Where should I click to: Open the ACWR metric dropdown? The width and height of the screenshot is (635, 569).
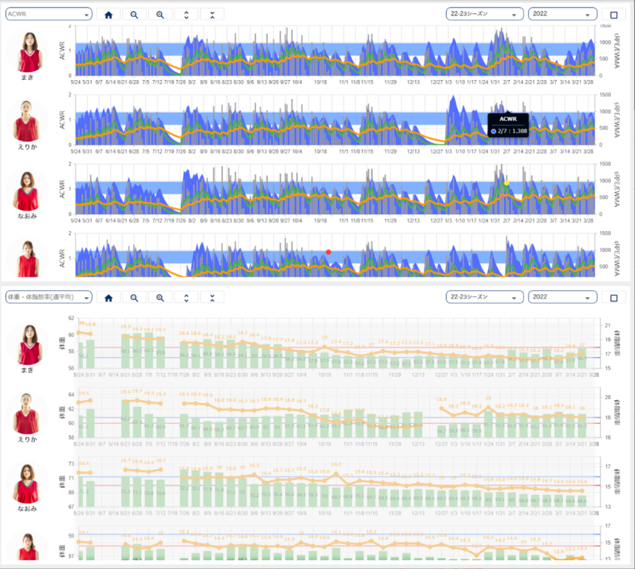coord(49,14)
